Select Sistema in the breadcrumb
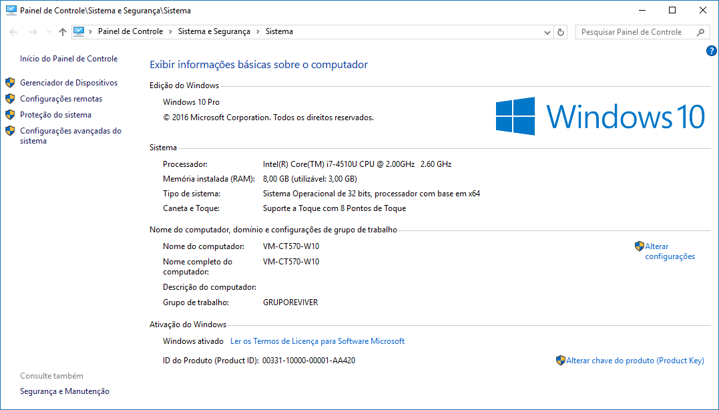This screenshot has height=410, width=719. (x=279, y=31)
